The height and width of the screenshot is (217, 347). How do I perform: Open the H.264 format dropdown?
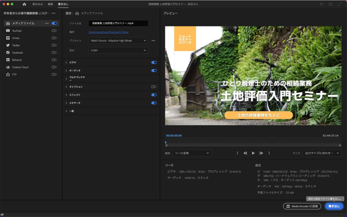pos(119,50)
